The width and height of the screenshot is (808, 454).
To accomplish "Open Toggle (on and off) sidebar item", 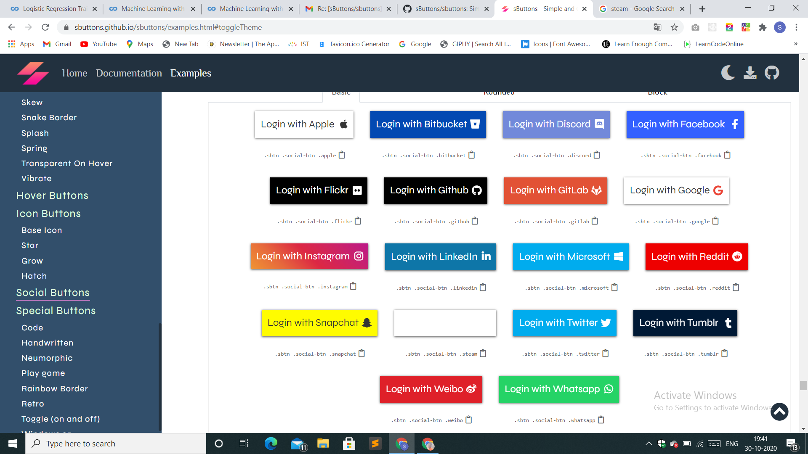I will [61, 419].
